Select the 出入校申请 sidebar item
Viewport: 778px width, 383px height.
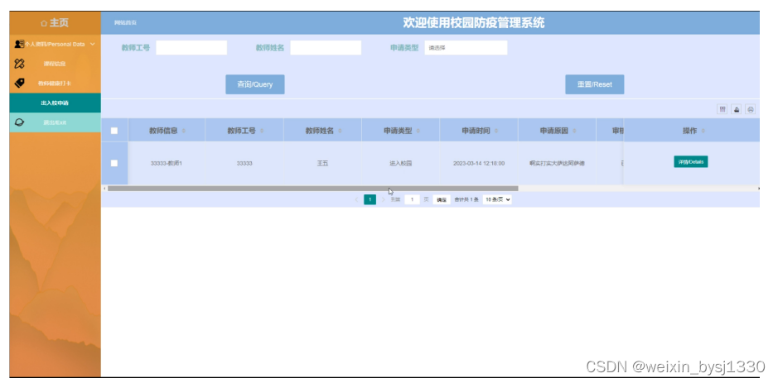click(55, 103)
